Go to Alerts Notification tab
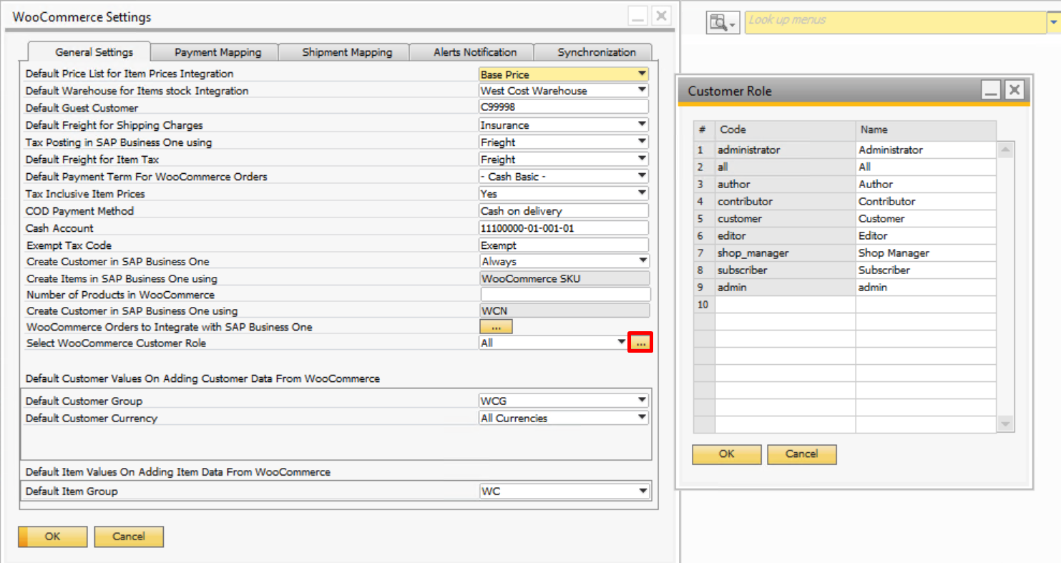1061x563 pixels. (471, 52)
